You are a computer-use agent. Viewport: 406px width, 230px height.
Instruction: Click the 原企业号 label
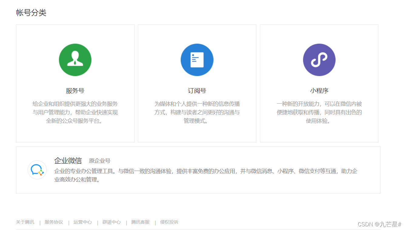(100, 161)
